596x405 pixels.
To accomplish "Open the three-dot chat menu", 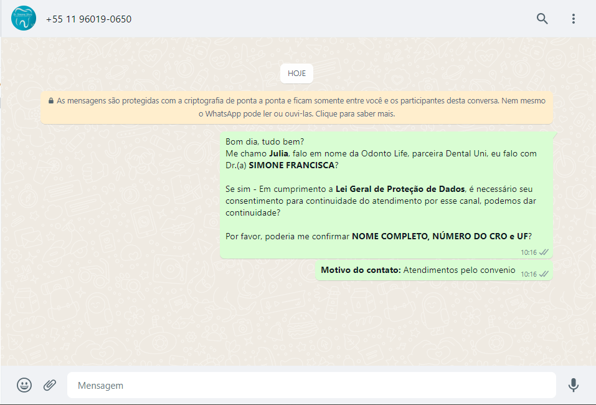I will point(573,18).
